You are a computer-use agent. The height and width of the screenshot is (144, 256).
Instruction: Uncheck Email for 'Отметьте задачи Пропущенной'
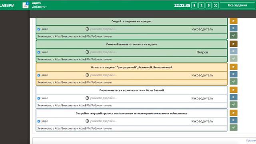click(38, 76)
